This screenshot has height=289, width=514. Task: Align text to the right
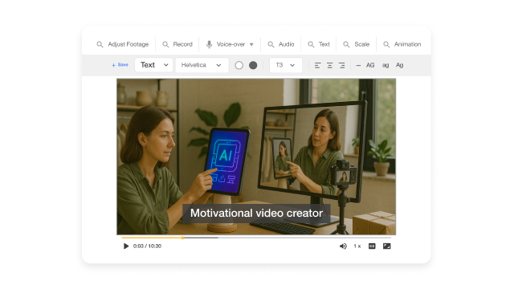(x=341, y=65)
